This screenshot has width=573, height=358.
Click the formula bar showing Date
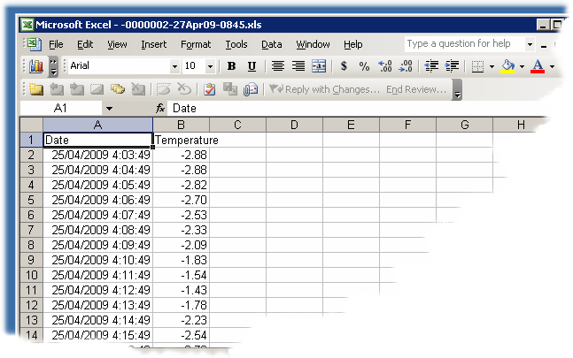pos(358,108)
